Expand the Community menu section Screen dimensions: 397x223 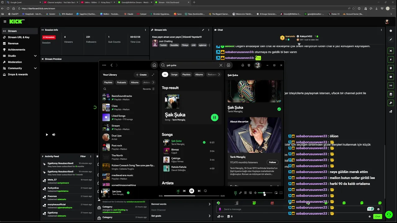35,68
